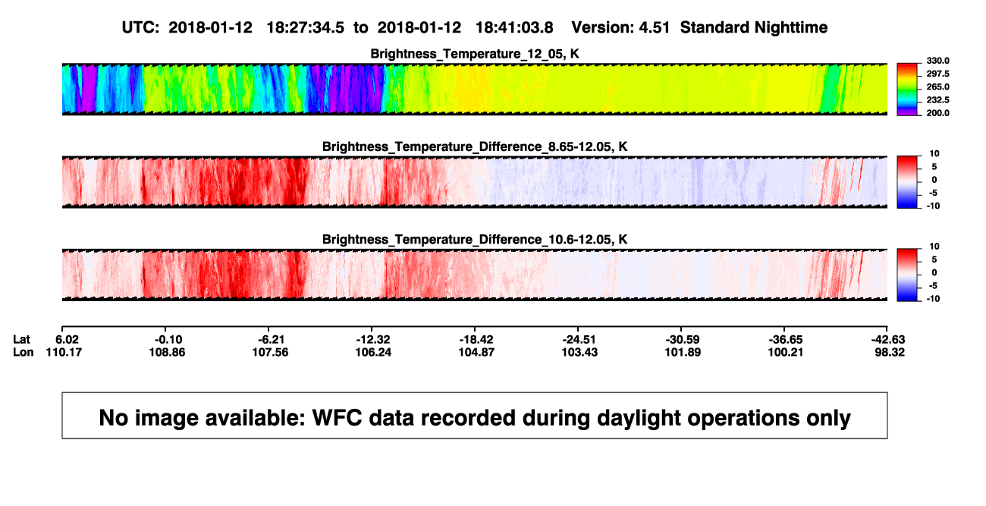Click the longitude label 98.32
Viewport: 986px width, 506px height.
(890, 352)
